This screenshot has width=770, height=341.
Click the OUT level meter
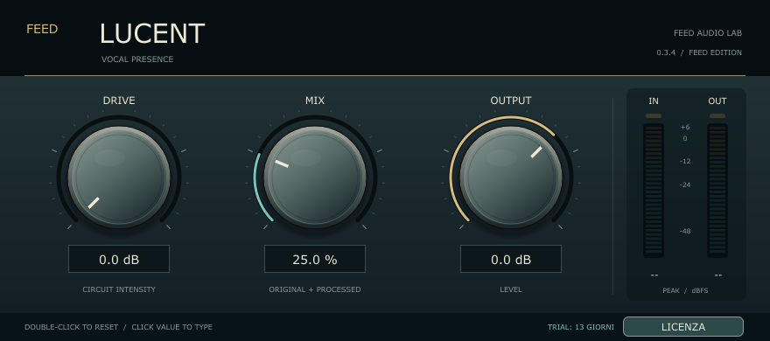(717, 191)
